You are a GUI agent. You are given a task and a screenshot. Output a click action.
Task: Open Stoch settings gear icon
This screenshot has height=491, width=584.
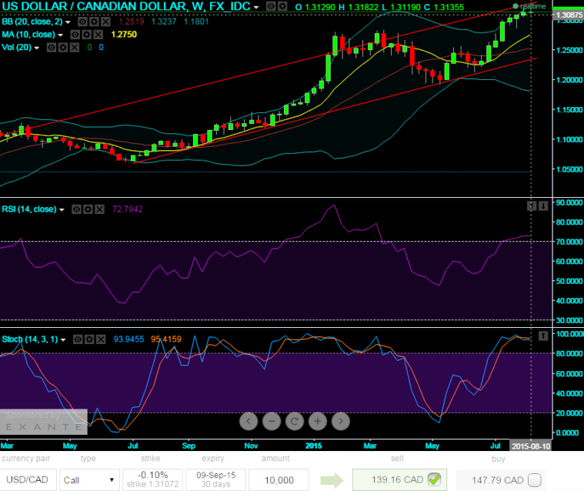[89, 339]
